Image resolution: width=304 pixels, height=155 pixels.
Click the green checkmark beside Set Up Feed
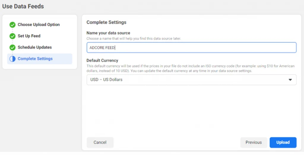pos(12,36)
